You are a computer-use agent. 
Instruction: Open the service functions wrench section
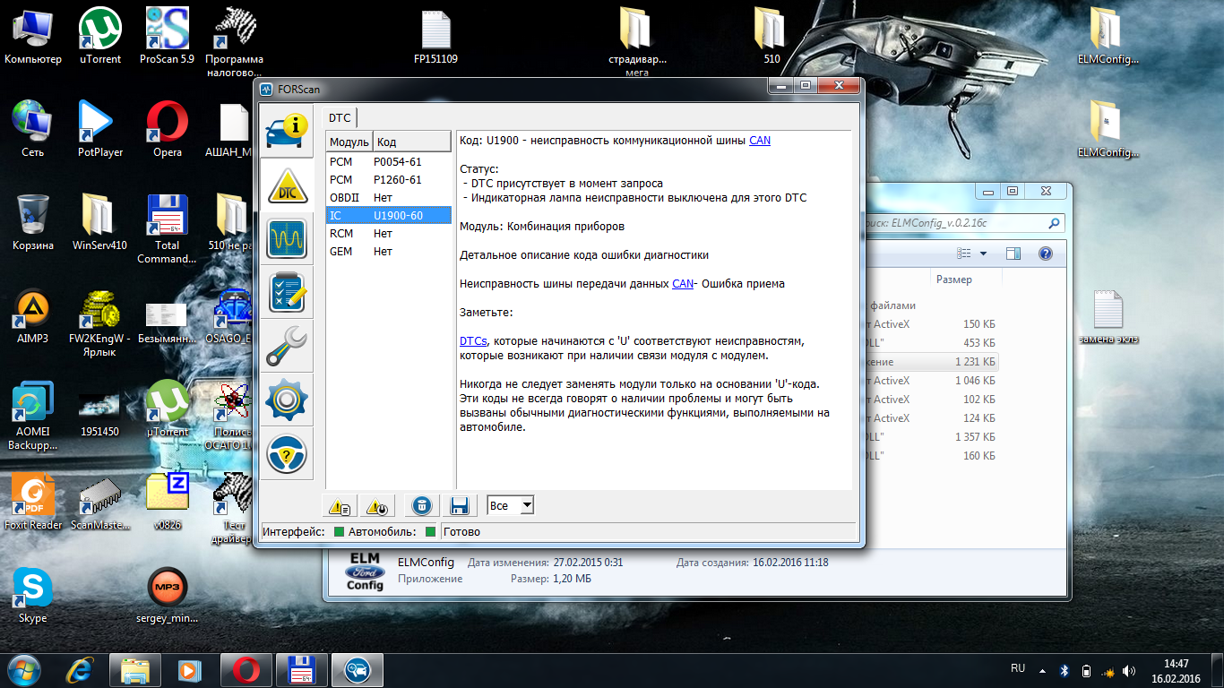pos(286,346)
